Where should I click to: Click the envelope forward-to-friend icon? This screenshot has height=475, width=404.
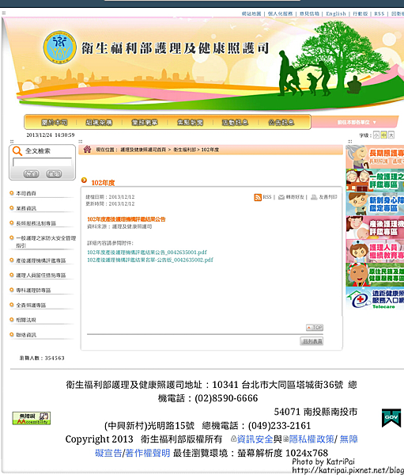coord(281,197)
